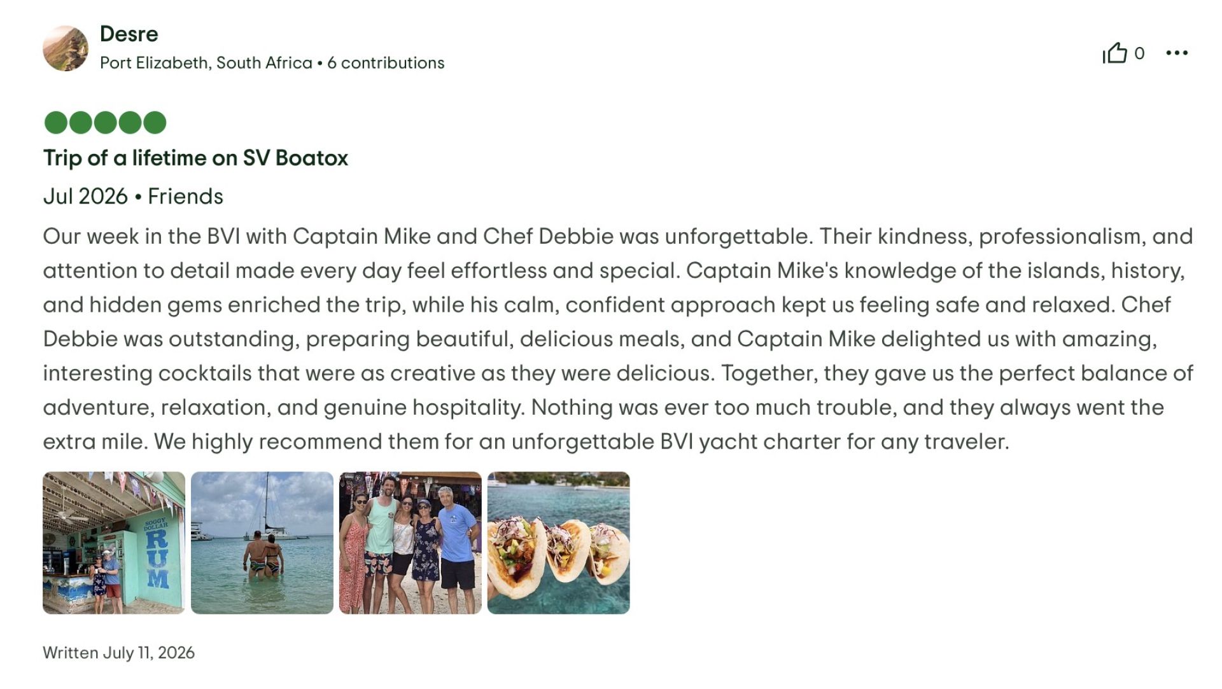View tacos over the water photo
1222x689 pixels.
click(559, 543)
